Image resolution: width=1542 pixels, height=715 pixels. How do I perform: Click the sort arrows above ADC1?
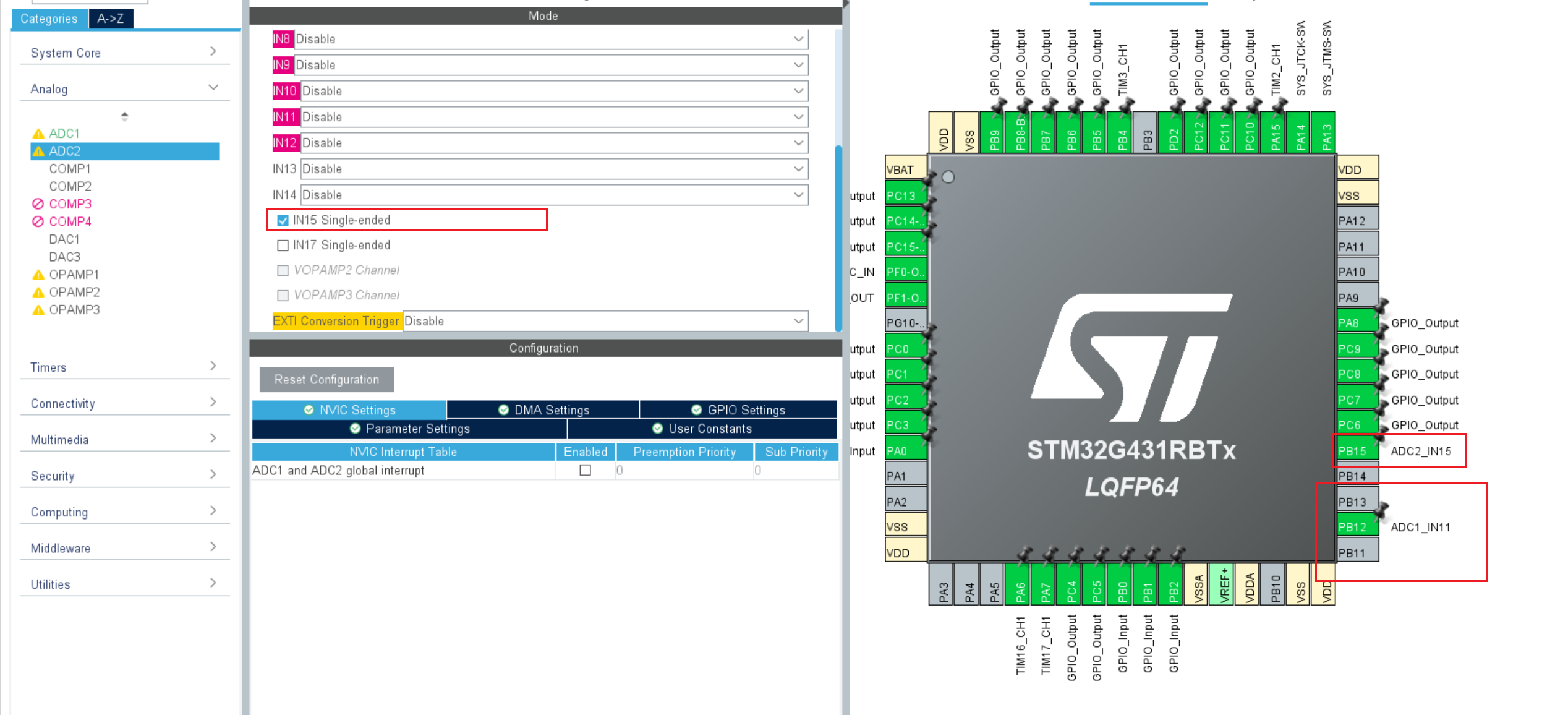[x=124, y=116]
